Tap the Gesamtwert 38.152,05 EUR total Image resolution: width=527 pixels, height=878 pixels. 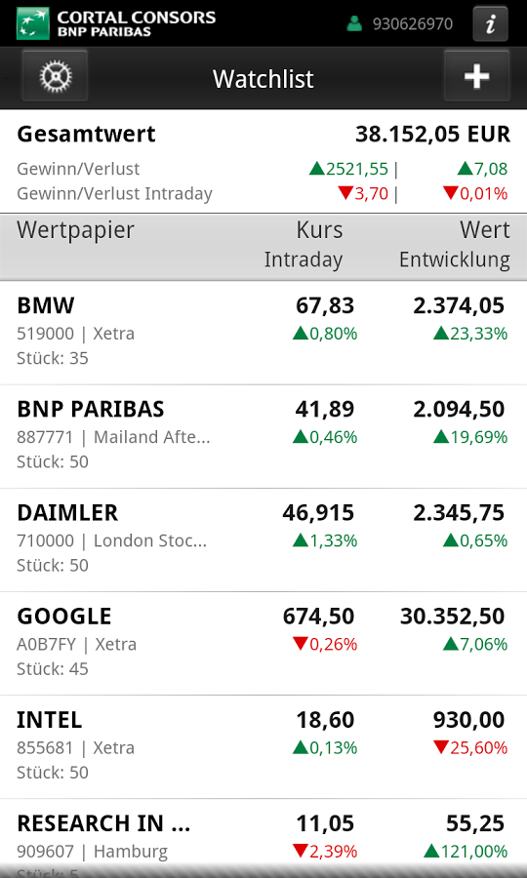coord(263,135)
